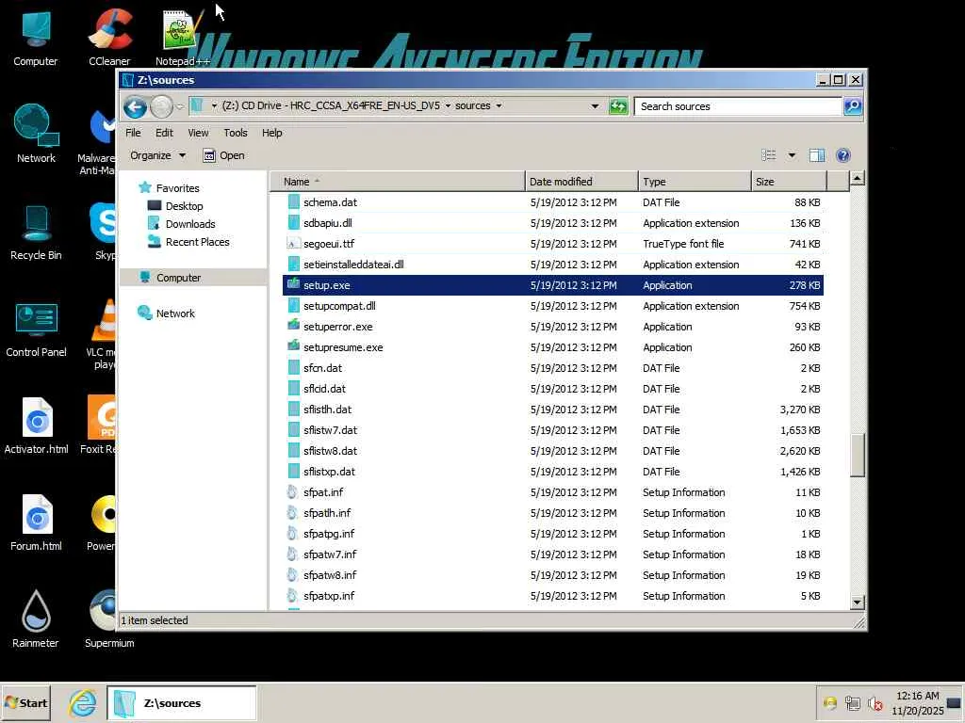The height and width of the screenshot is (723, 965).
Task: Expand the Organize dropdown menu
Action: coord(157,155)
